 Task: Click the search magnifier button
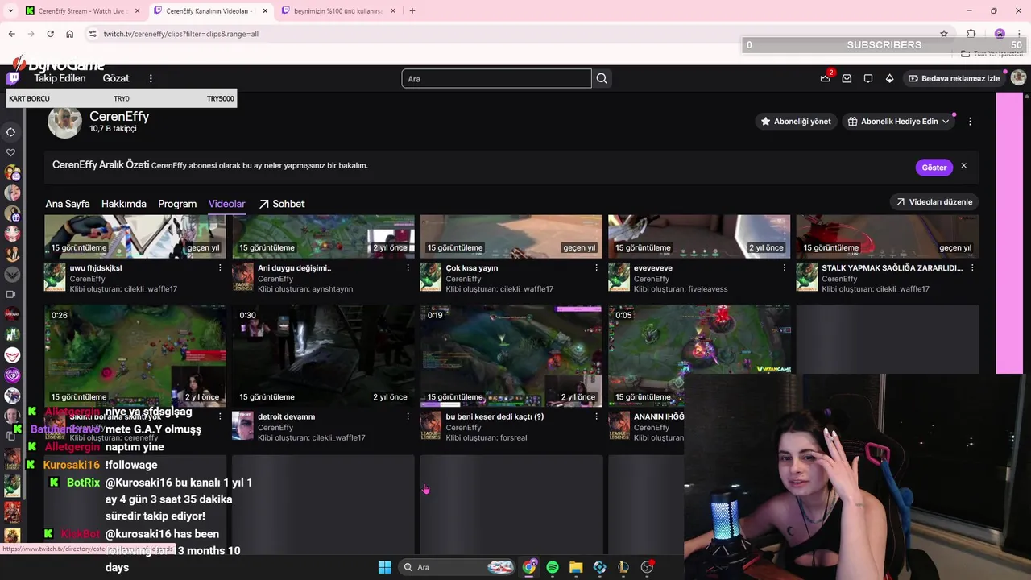(602, 78)
